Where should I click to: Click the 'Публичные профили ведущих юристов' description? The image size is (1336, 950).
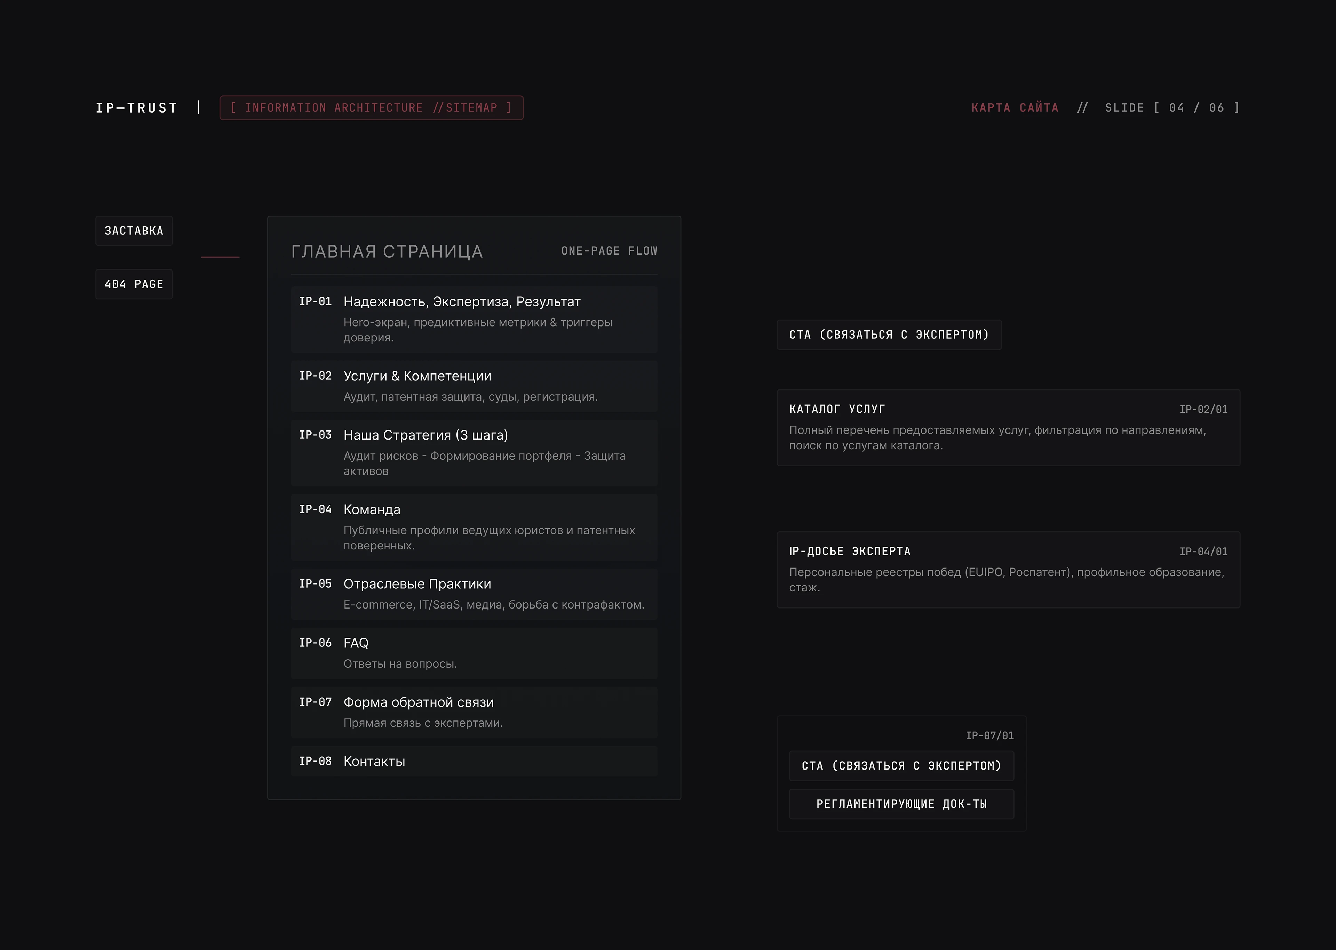pos(489,538)
